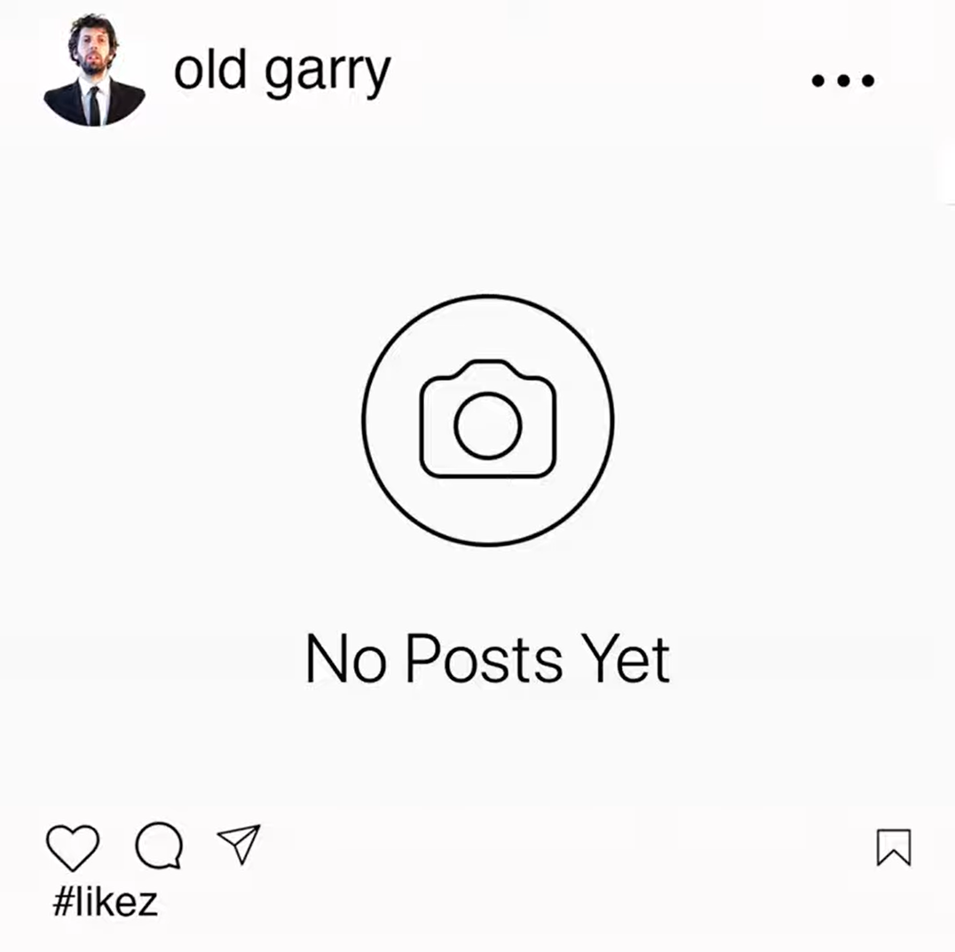Click the camera icon in the circle
Viewport: 955px width, 952px height.
pos(488,420)
